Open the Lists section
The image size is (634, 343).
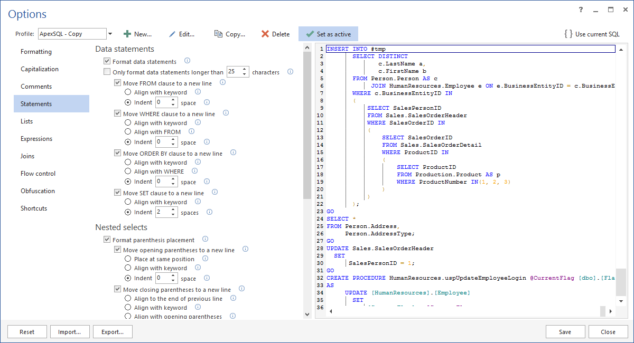[x=51, y=121]
